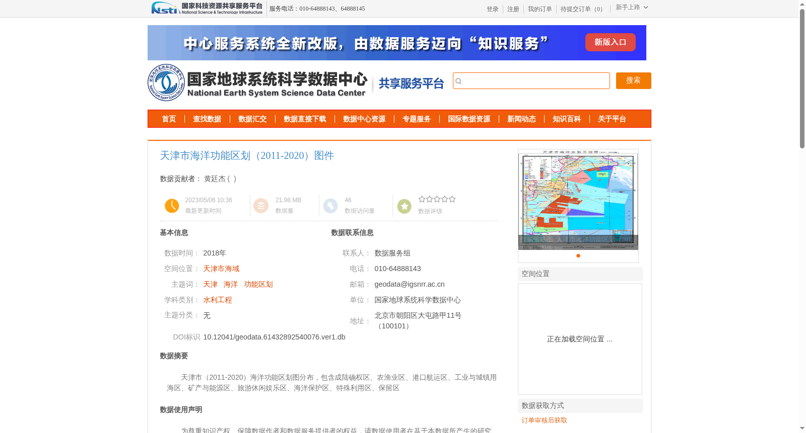Open the dataset map thumbnail image
Screen dimensions: 806x433
tap(578, 200)
